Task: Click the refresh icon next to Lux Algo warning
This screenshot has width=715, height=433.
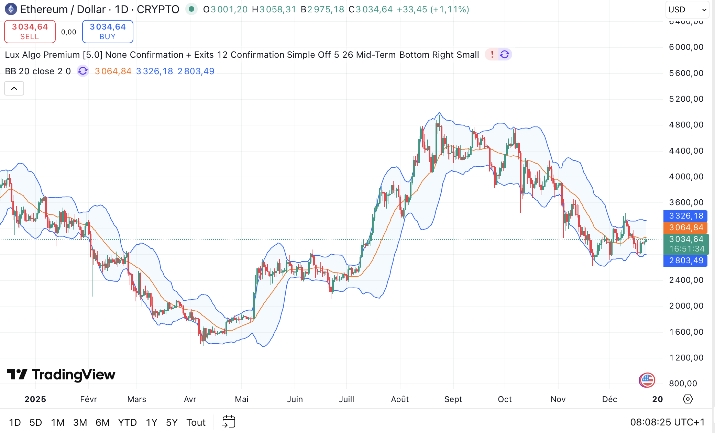Action: 505,55
